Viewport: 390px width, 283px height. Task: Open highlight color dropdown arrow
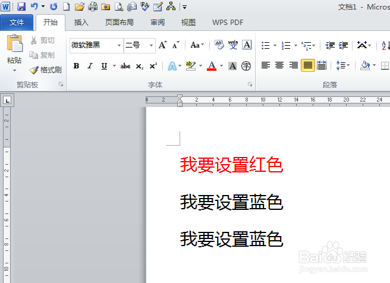pos(200,66)
